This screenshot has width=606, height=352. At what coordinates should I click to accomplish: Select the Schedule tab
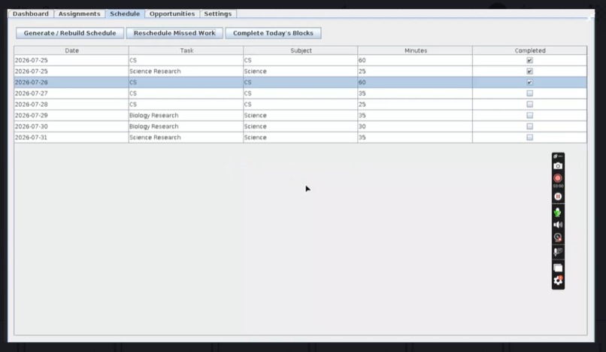(125, 14)
